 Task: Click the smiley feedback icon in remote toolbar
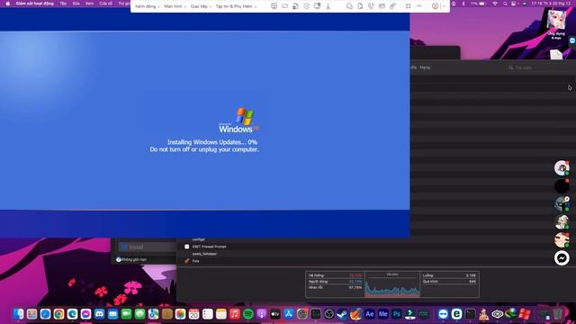(x=436, y=6)
